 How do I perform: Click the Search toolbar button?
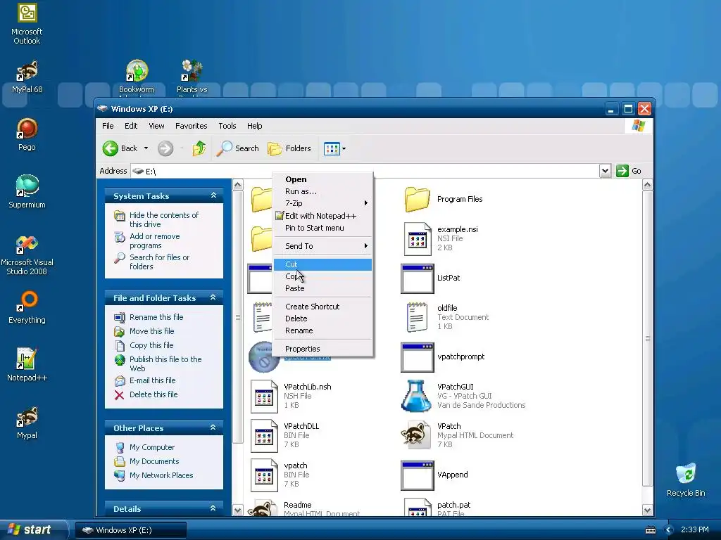click(237, 148)
